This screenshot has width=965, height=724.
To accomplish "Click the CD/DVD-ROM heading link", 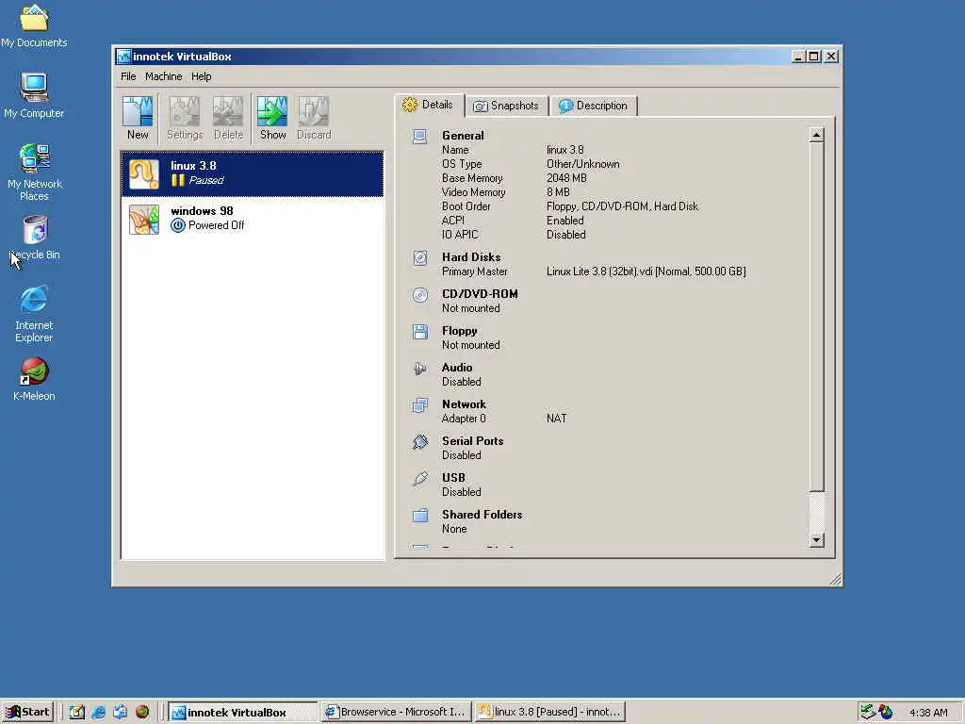I will tap(480, 294).
